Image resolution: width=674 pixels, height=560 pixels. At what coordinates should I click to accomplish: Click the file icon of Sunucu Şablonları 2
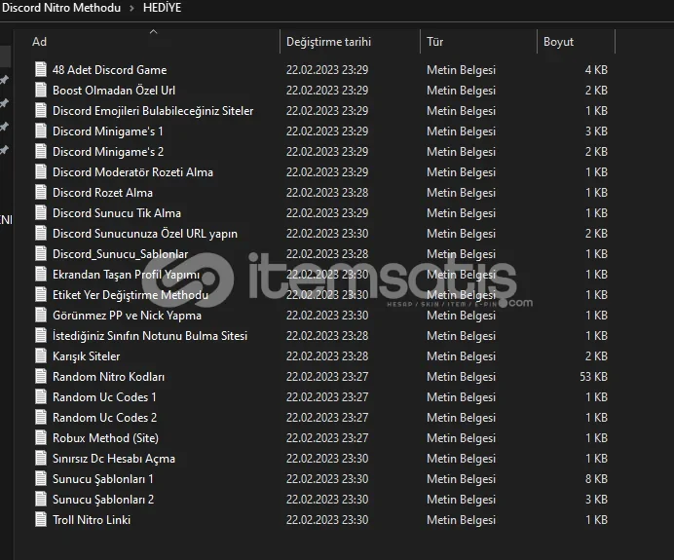coord(41,500)
